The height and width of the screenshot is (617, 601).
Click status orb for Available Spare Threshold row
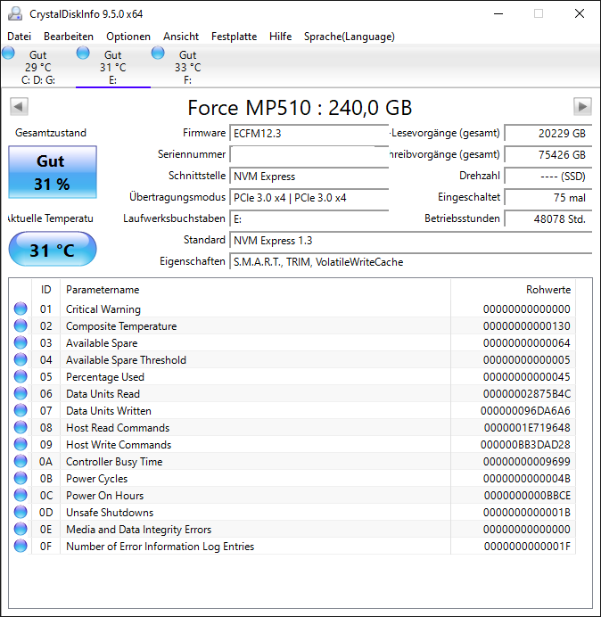pyautogui.click(x=21, y=359)
